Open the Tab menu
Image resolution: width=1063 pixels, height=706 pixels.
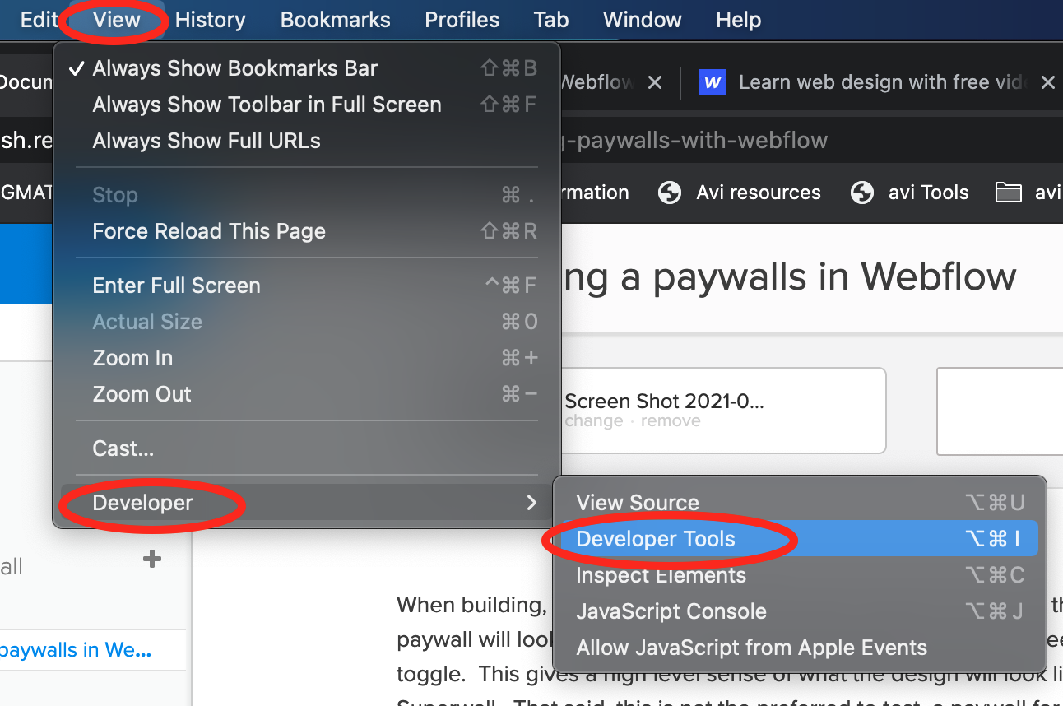click(551, 20)
